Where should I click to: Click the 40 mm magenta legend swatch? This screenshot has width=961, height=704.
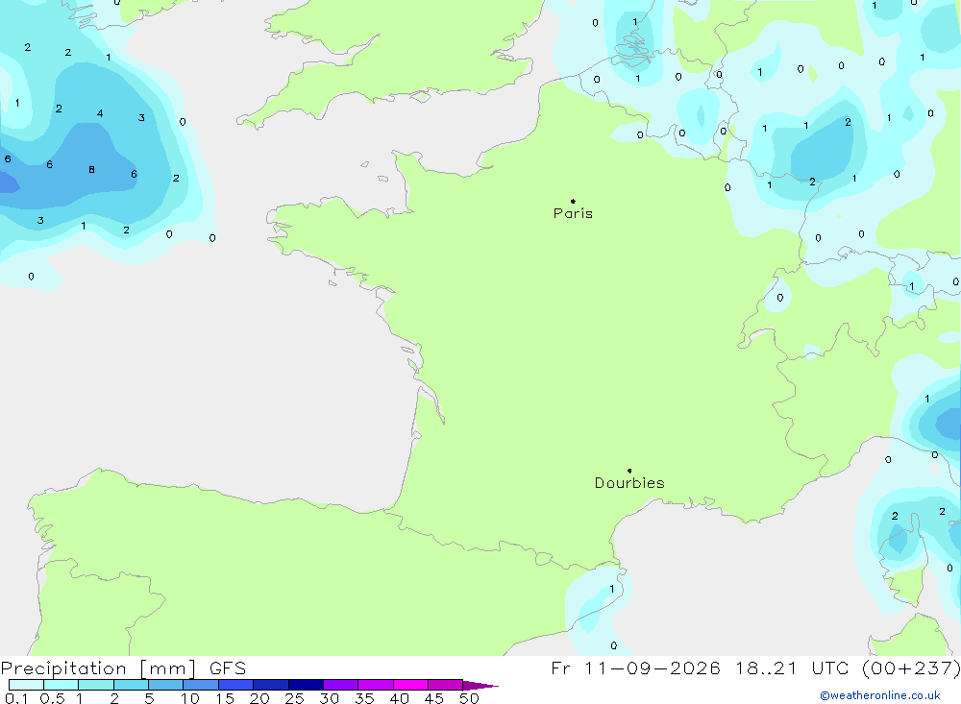tap(410, 685)
